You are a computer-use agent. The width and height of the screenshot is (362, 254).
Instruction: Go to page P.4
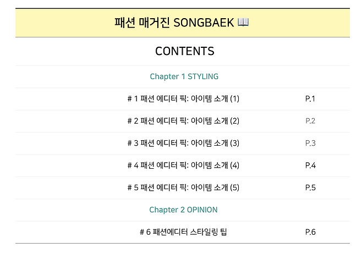pyautogui.click(x=310, y=165)
